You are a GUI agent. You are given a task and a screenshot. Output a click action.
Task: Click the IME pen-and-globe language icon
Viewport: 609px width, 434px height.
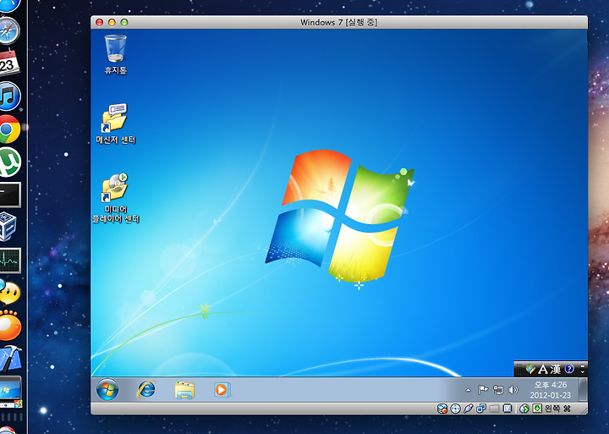(530, 369)
